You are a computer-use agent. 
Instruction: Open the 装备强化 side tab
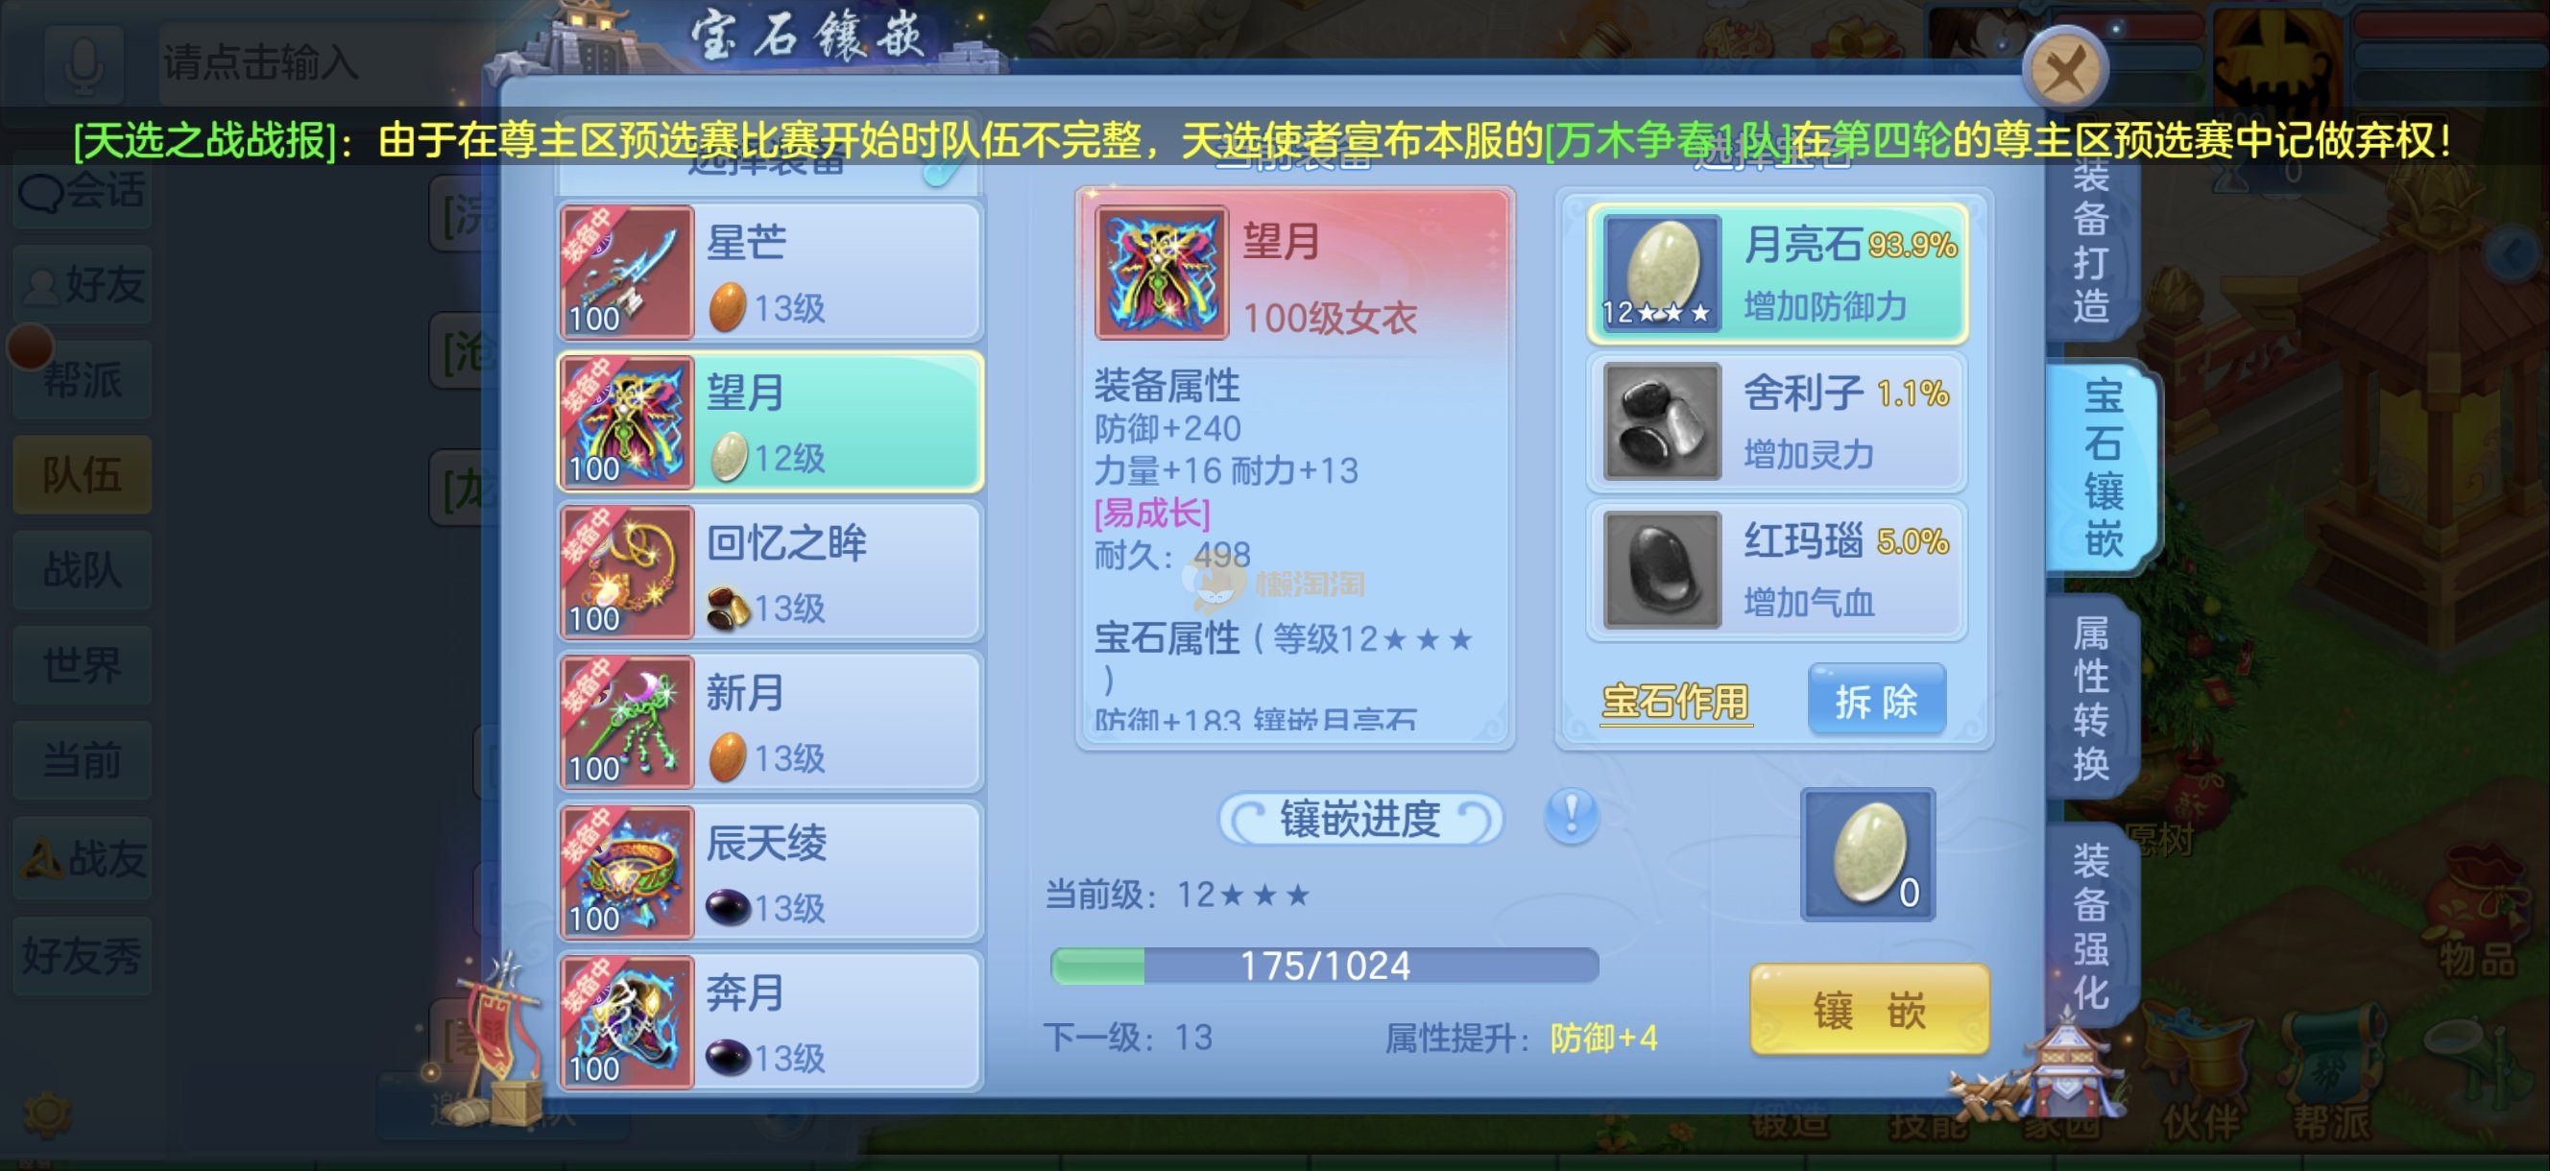(2091, 924)
